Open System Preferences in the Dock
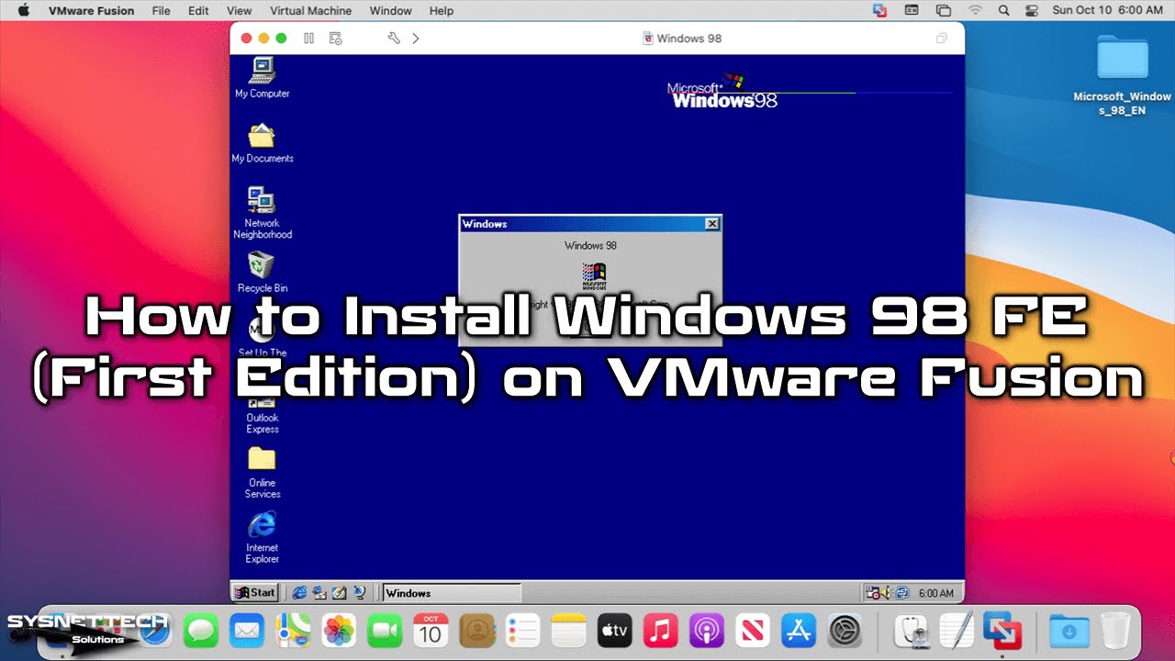Screen dimensions: 1175x661 [845, 631]
